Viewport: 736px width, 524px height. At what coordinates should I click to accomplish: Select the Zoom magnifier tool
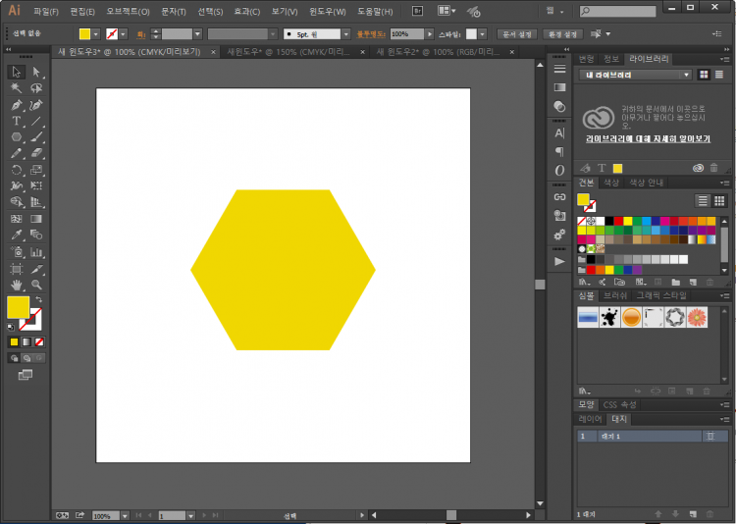pyautogui.click(x=36, y=285)
